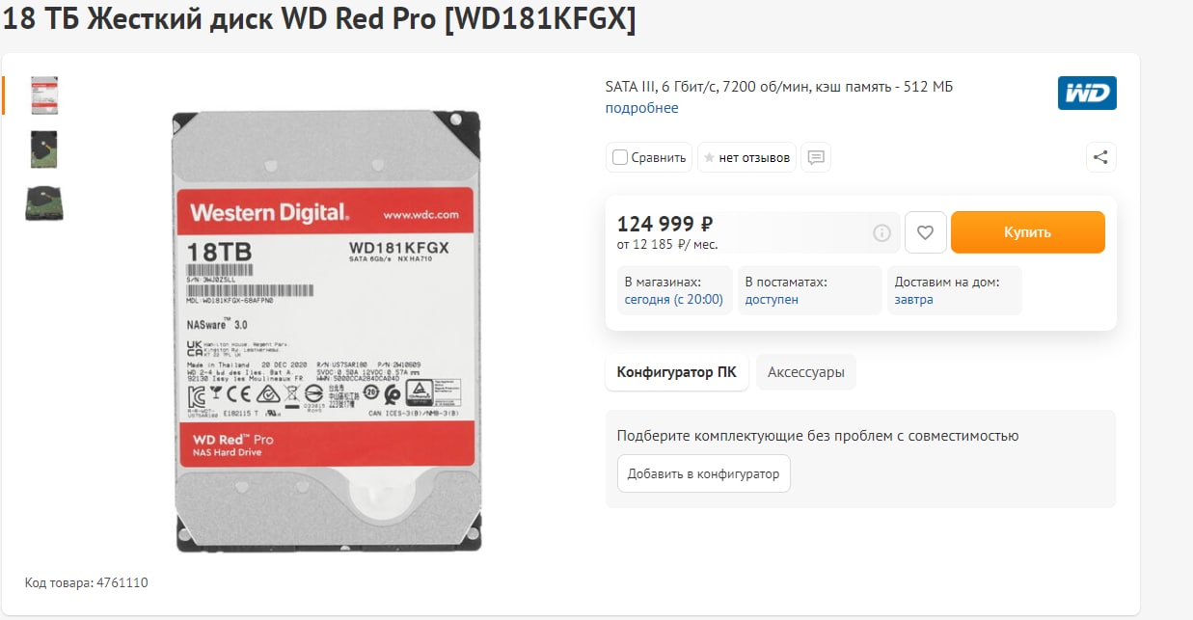Screen dimensions: 1193x620
Task: Switch to Аксессуары tab
Action: 806,371
